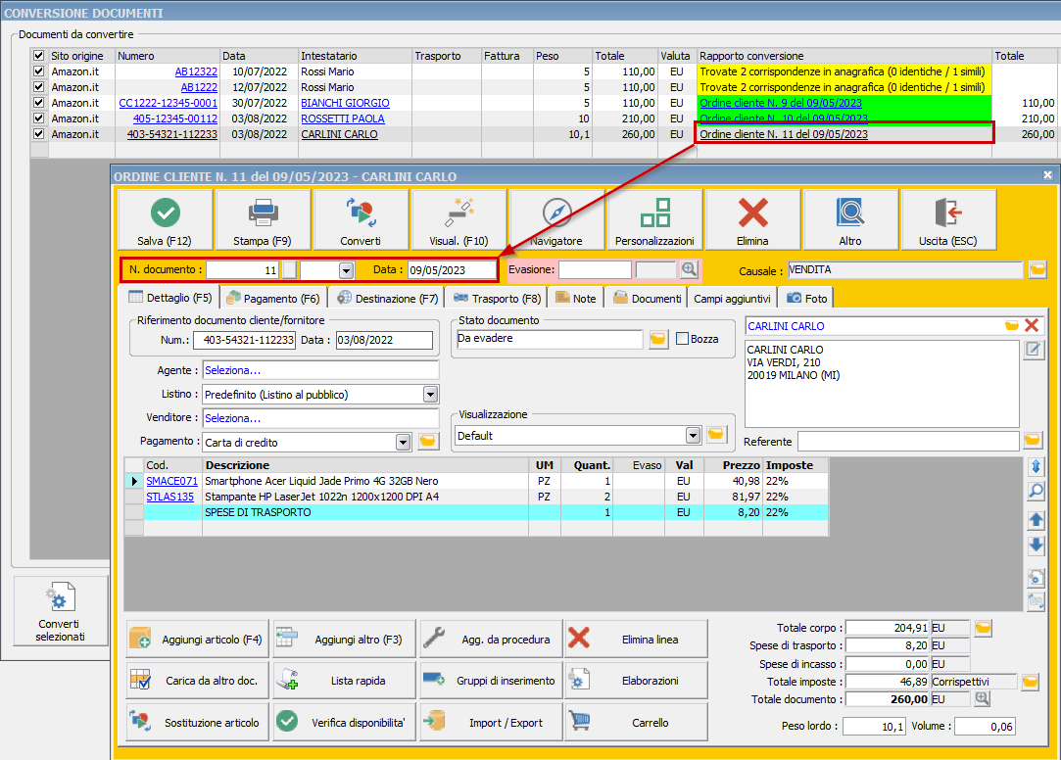Click the Carrello shopping cart button

point(636,722)
